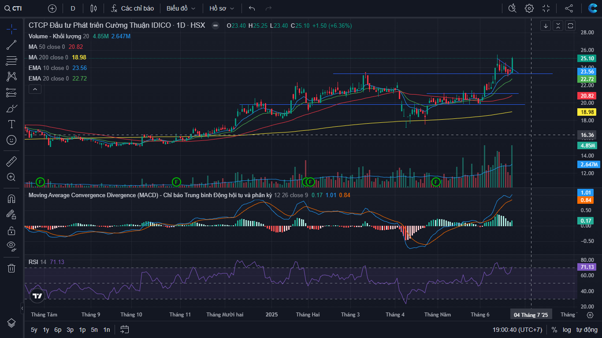Expand the Hồ sơ dropdown
Viewport: 602px width, 338px height.
click(222, 8)
